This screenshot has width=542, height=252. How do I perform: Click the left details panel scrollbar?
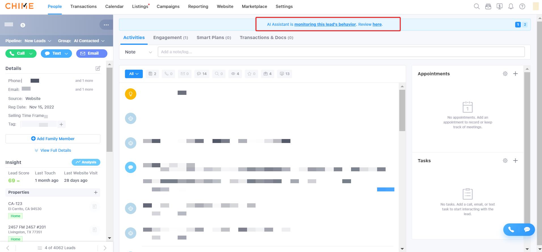coord(110,110)
